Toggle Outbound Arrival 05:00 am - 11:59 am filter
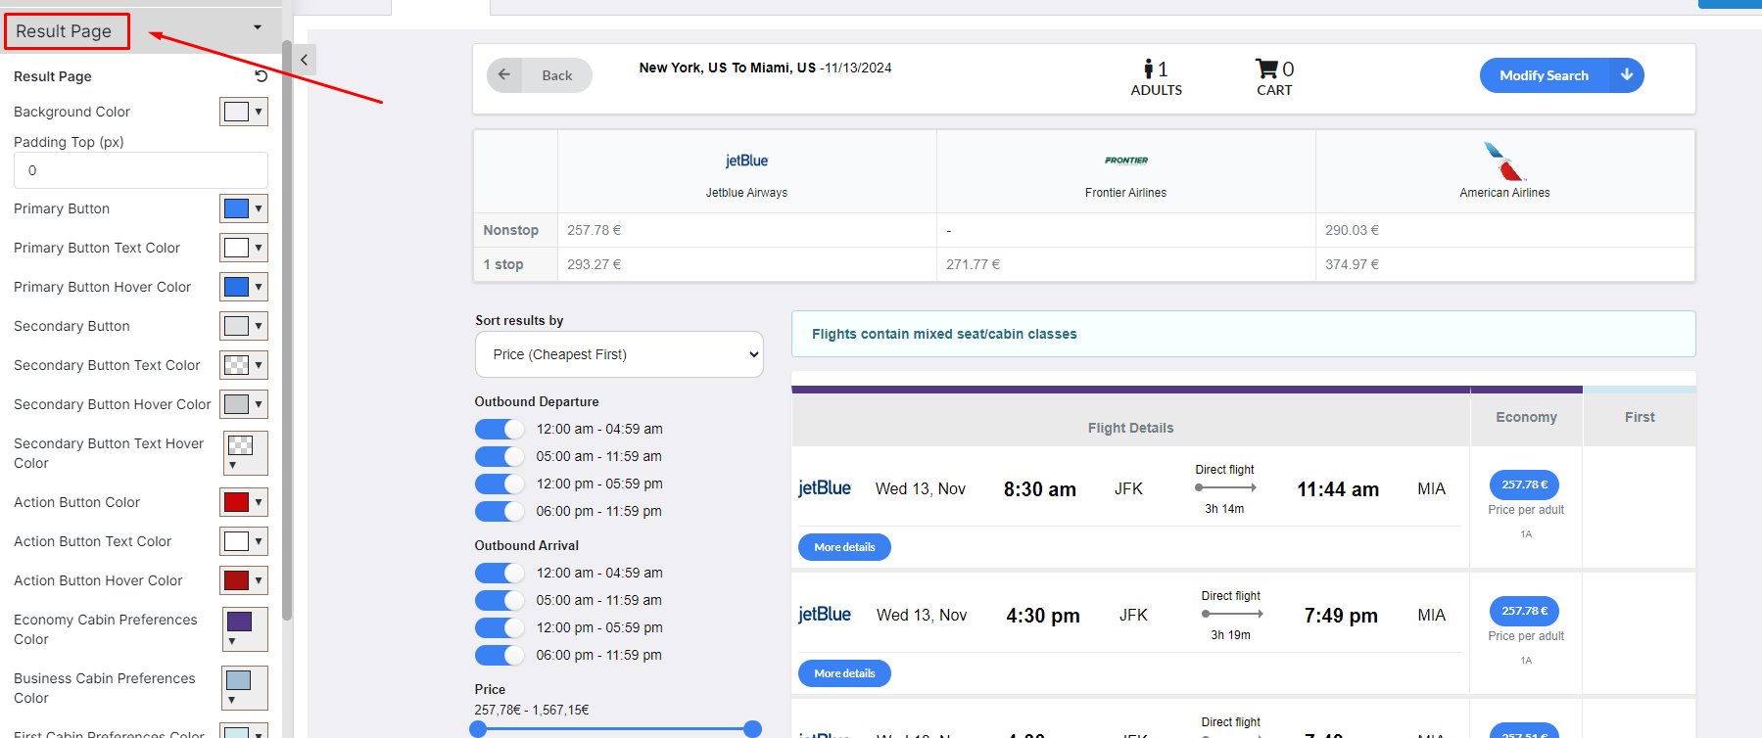The image size is (1762, 738). [x=500, y=600]
